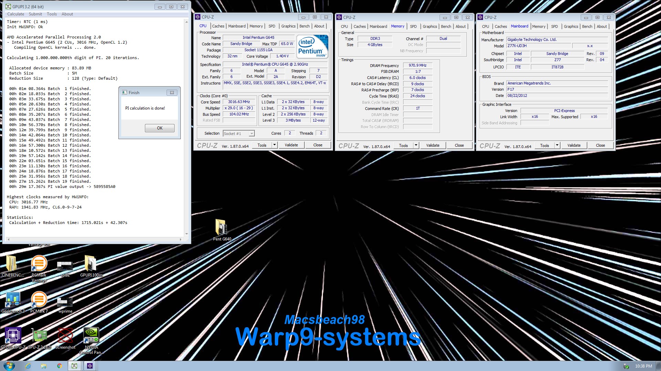
Task: Switch to CPU-Z in the taskbar
Action: click(x=90, y=366)
